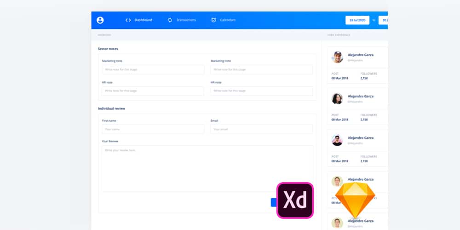Click the Individual review heading
Viewport: 460px width, 230px height.
(x=111, y=109)
